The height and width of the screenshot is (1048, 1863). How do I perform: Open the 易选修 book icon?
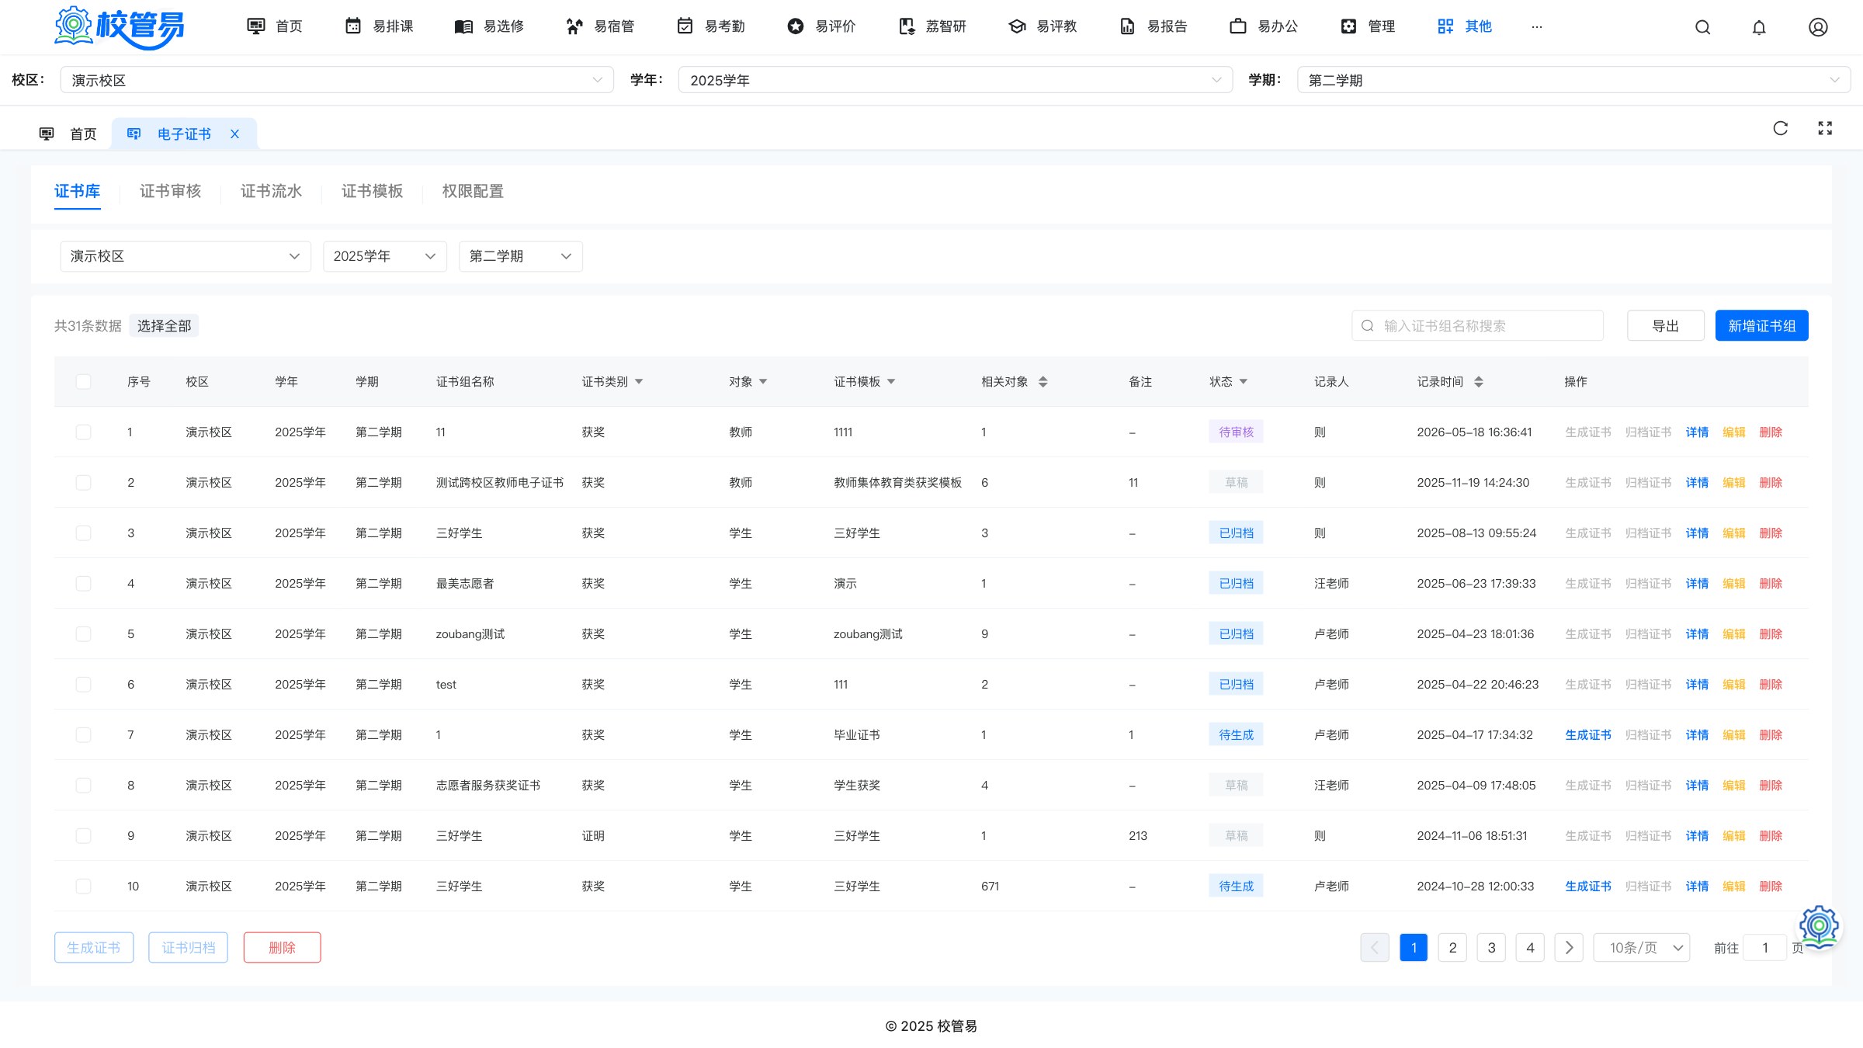[x=463, y=26]
